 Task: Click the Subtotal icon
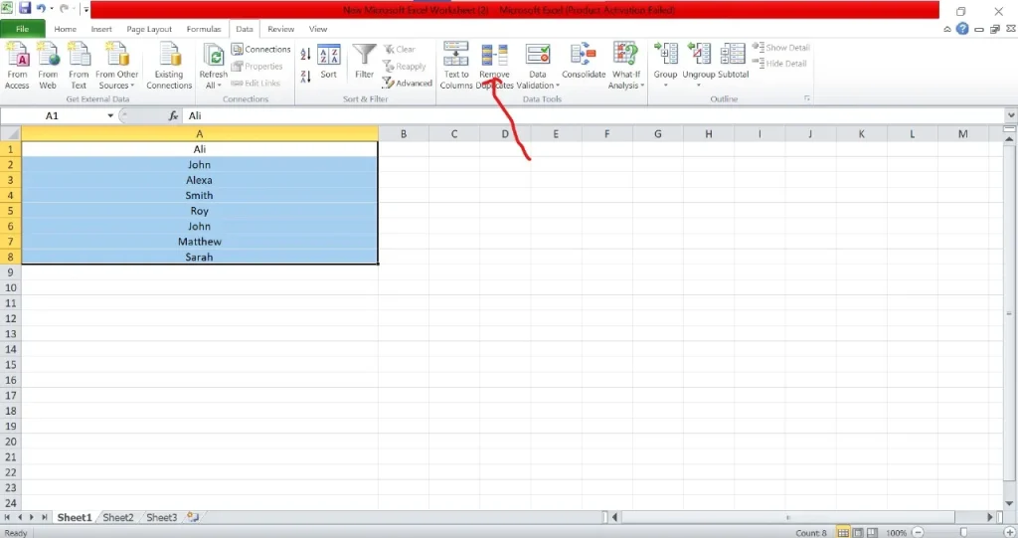[x=733, y=56]
